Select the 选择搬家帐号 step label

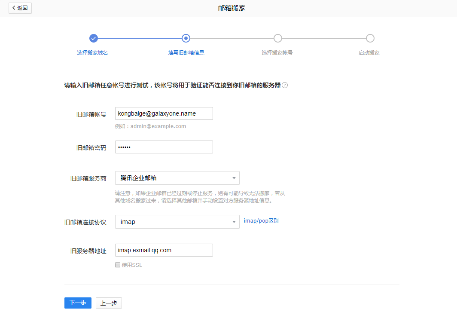coord(277,53)
